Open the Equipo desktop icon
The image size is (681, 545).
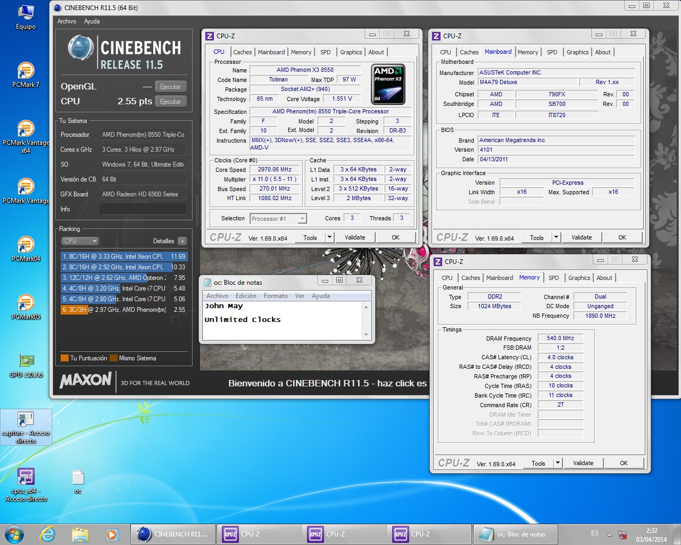click(x=26, y=16)
